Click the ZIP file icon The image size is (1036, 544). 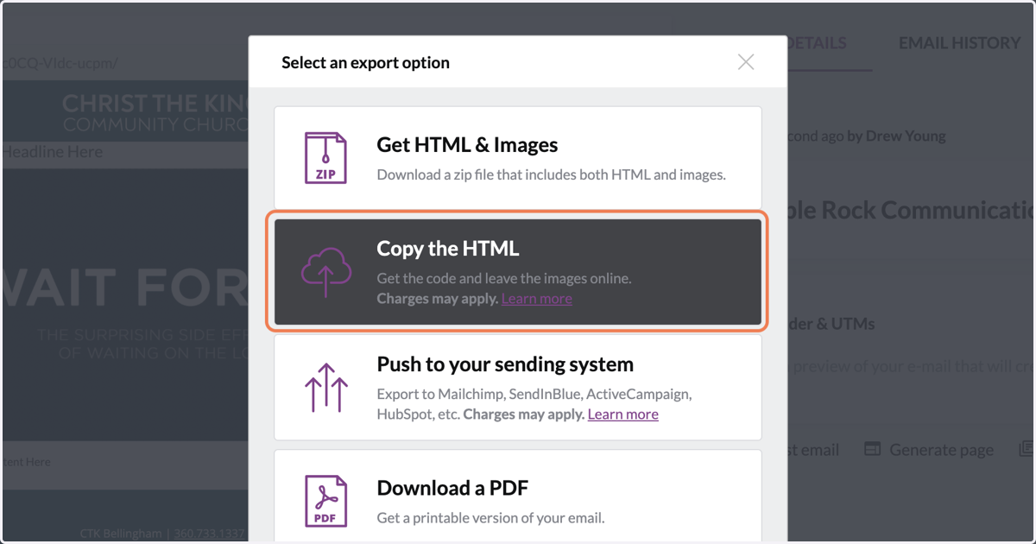tap(325, 157)
